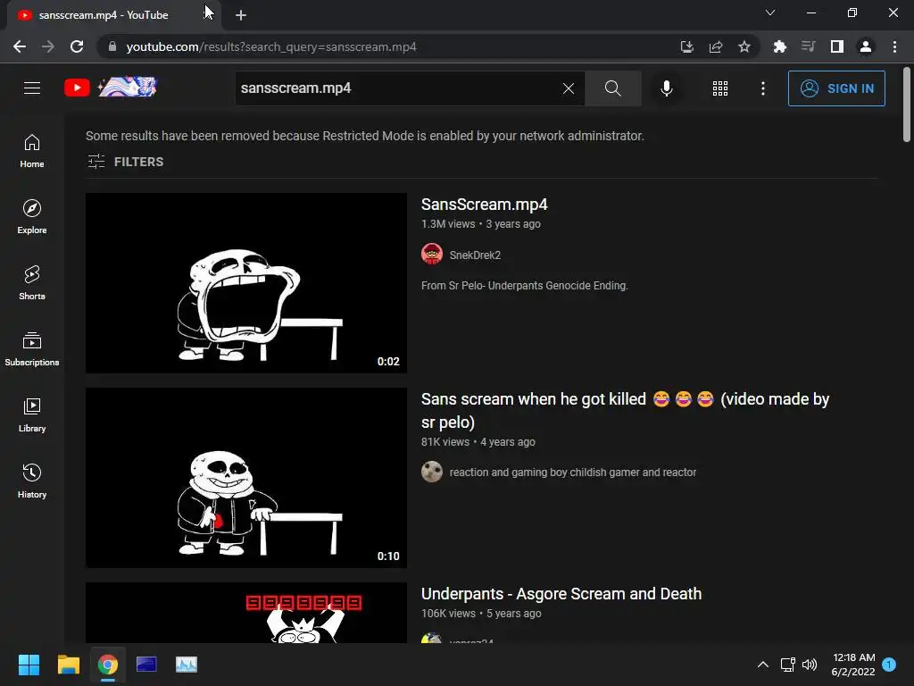The height and width of the screenshot is (686, 914).
Task: Open Explore in sidebar
Action: click(x=32, y=216)
